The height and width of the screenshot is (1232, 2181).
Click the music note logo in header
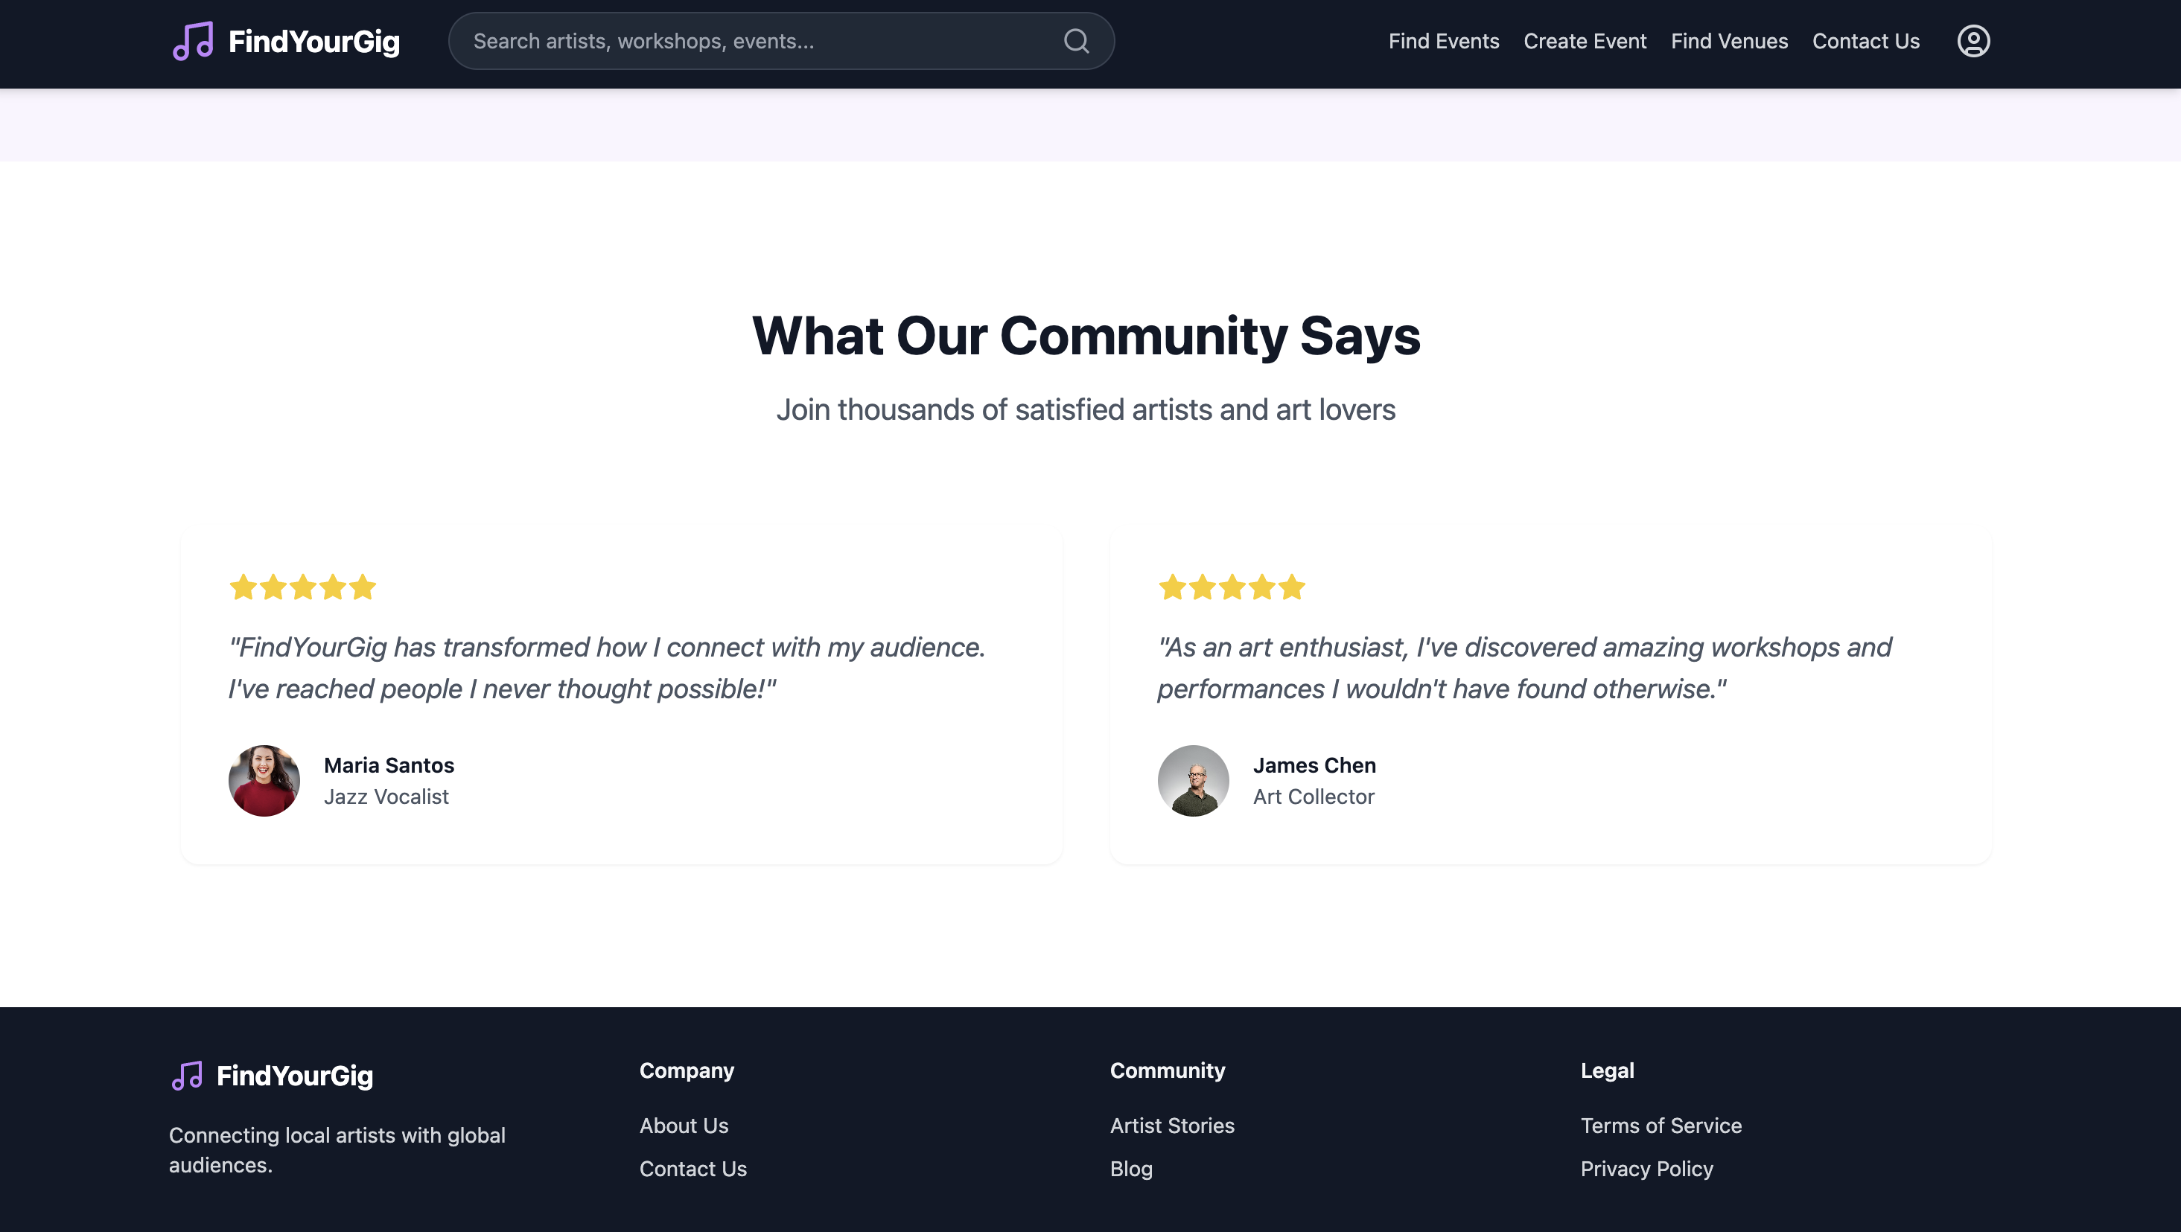193,41
